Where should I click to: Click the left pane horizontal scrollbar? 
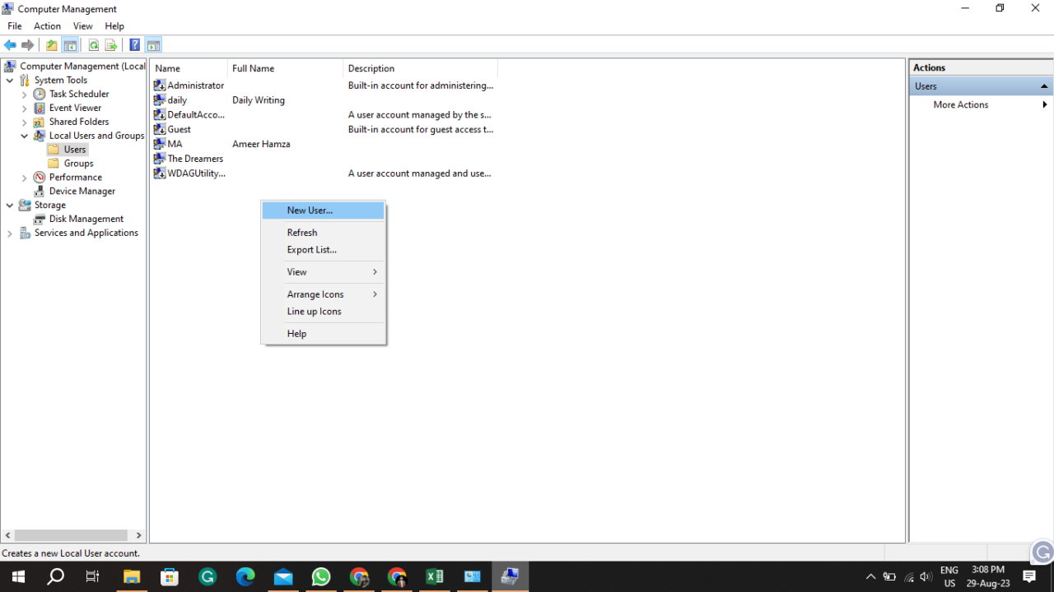point(72,535)
